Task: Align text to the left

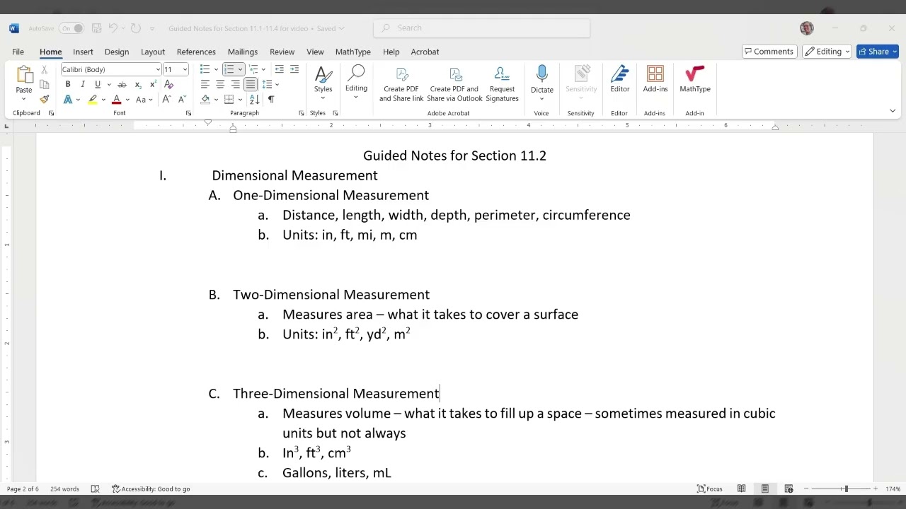Action: 205,85
